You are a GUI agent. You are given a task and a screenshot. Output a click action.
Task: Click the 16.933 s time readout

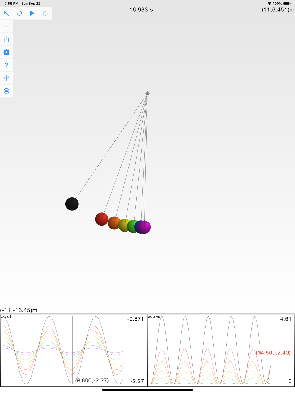pyautogui.click(x=141, y=10)
